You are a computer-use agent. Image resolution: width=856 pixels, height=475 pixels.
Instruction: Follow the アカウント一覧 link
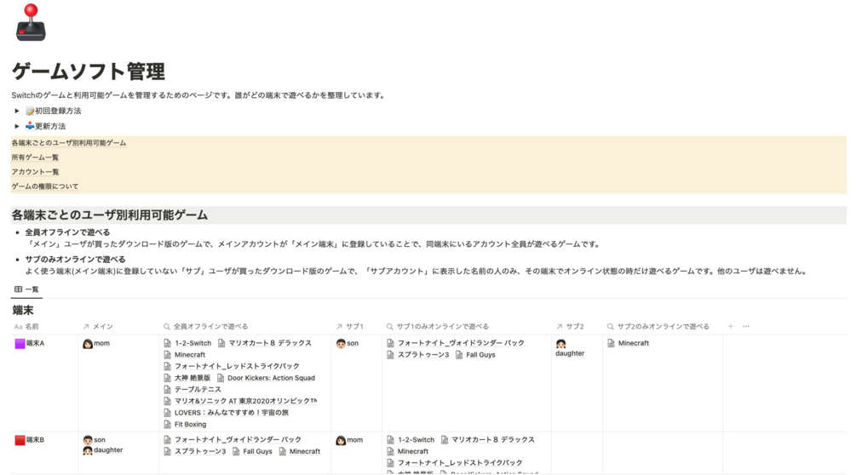(x=35, y=172)
